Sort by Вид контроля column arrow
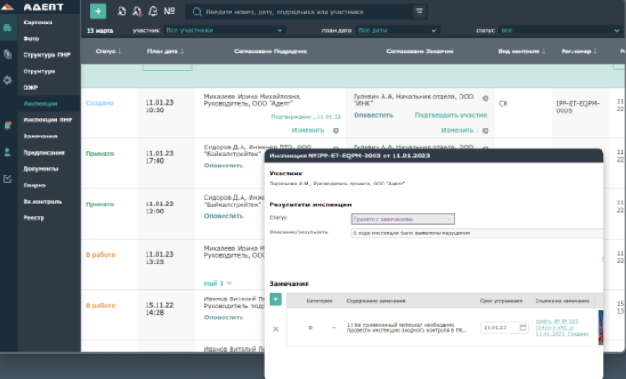626x379 pixels. tap(544, 52)
